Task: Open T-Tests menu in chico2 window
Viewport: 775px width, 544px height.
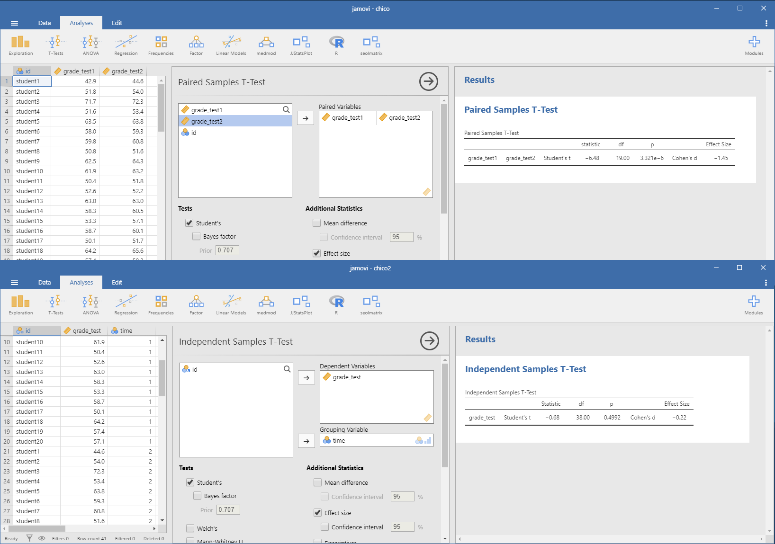Action: 56,305
